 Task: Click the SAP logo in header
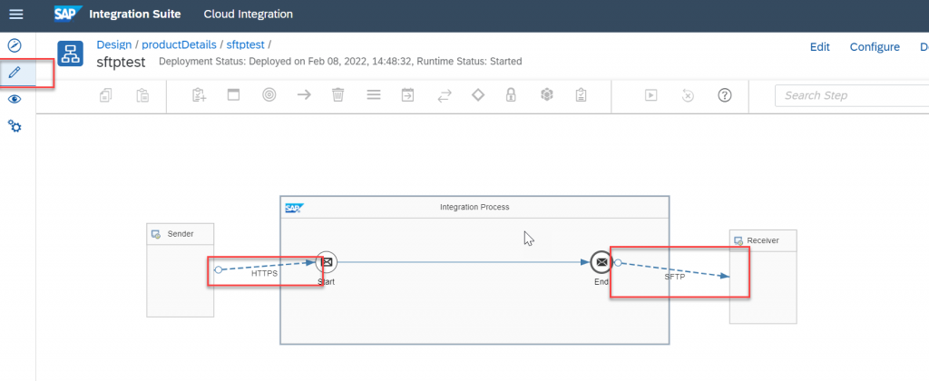(x=68, y=14)
